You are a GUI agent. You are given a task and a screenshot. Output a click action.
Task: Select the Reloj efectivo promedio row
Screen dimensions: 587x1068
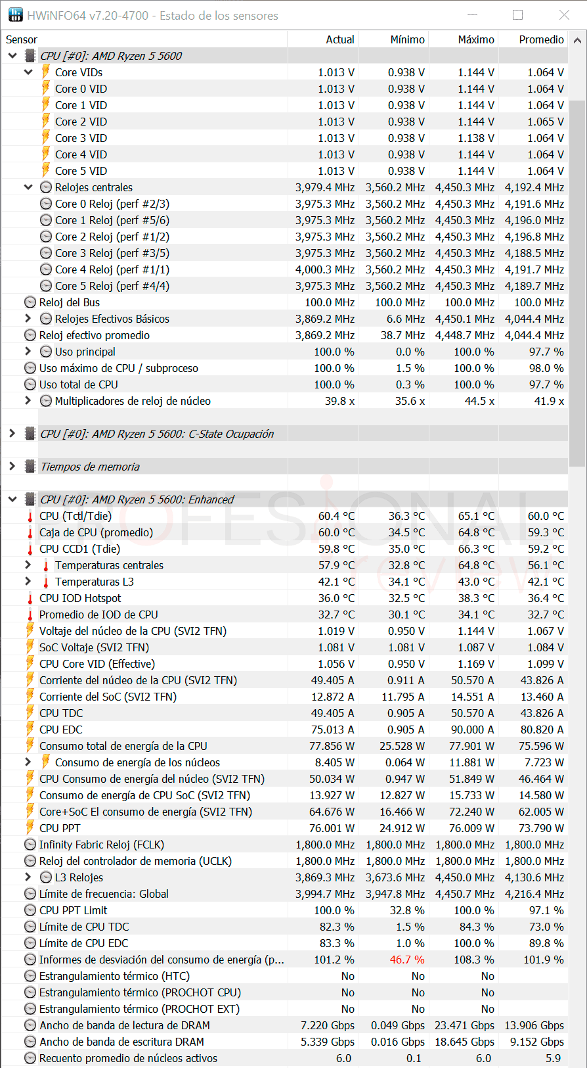tap(285, 335)
